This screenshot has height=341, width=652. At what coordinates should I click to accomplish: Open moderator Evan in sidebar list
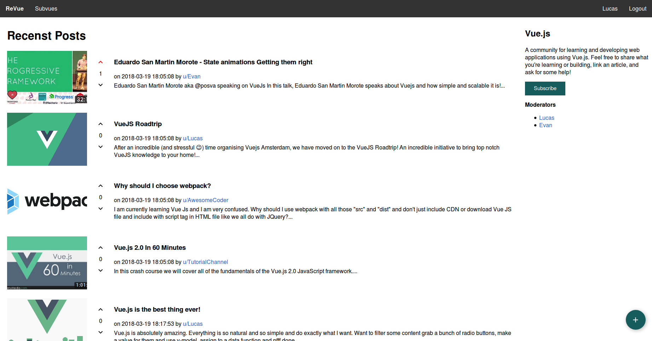[546, 125]
